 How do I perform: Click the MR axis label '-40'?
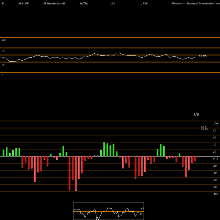(x=215, y=173)
